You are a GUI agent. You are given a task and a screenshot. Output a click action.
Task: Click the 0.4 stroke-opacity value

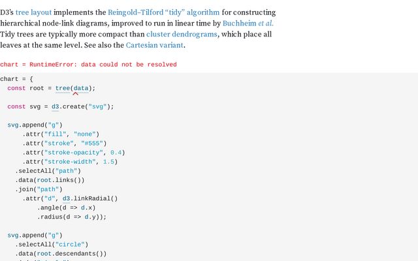click(117, 152)
